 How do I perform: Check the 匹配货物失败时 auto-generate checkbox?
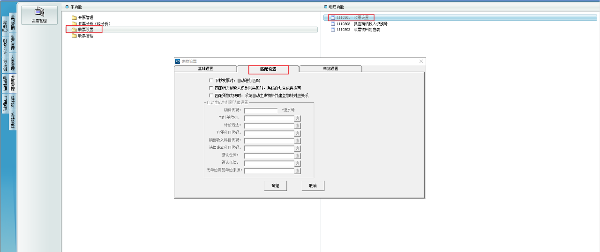pos(211,95)
